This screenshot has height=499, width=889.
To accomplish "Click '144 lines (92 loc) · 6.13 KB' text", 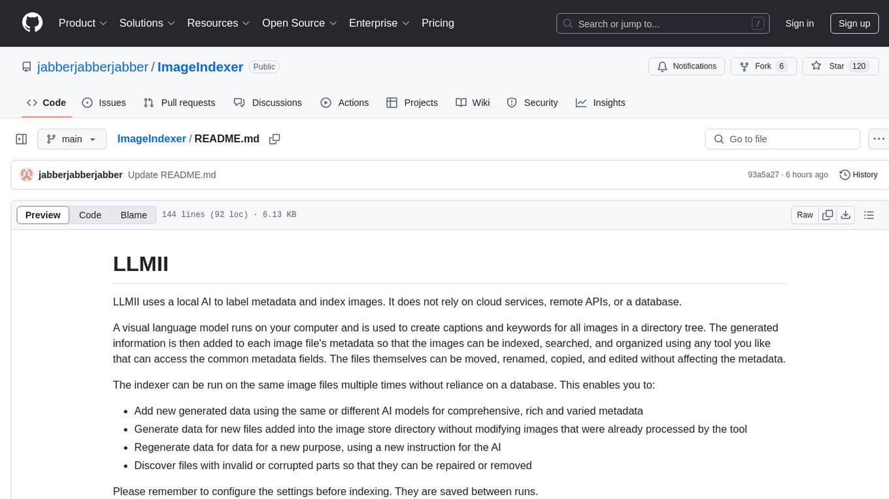I will click(x=229, y=215).
